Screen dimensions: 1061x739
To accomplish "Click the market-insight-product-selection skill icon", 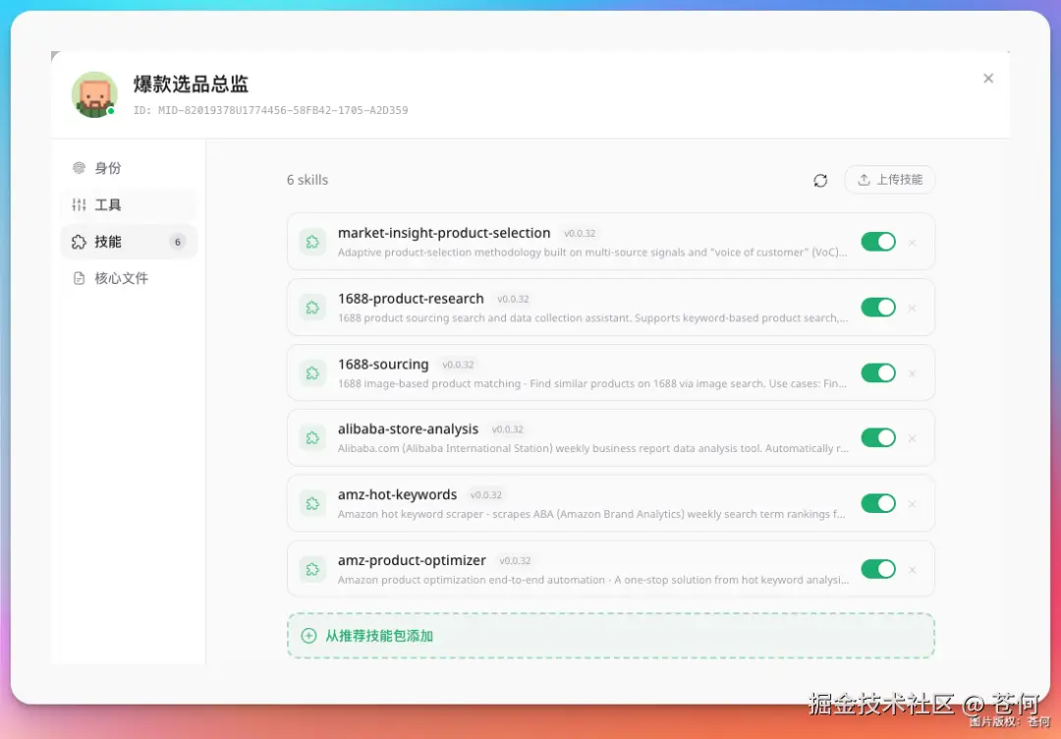I will [312, 242].
